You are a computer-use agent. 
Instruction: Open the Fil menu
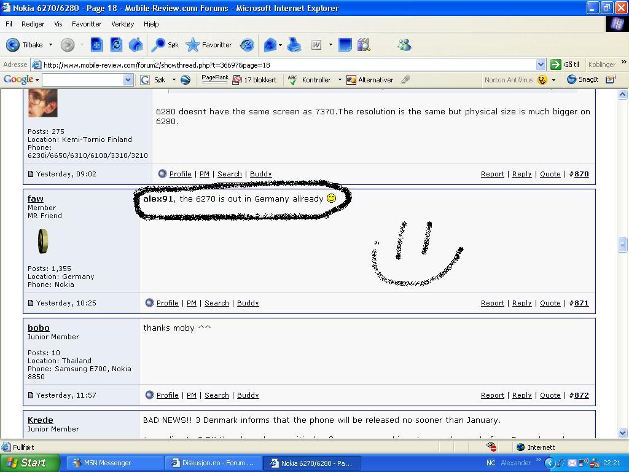tap(9, 24)
